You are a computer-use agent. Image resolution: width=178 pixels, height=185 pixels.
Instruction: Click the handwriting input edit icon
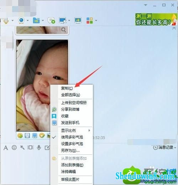(x=47, y=148)
